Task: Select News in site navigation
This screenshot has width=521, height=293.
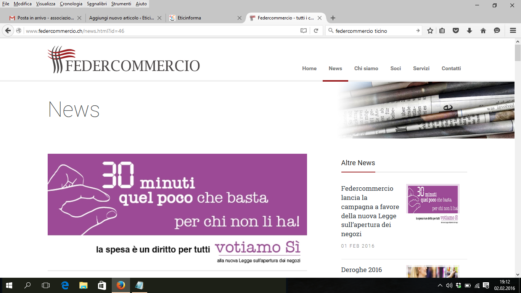Action: coord(335,69)
